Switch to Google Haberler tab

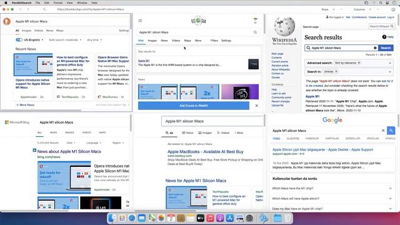tap(312, 139)
